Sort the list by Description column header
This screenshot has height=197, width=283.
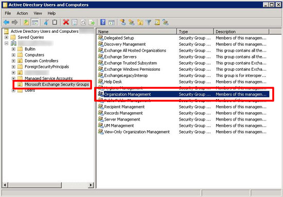[x=241, y=32]
